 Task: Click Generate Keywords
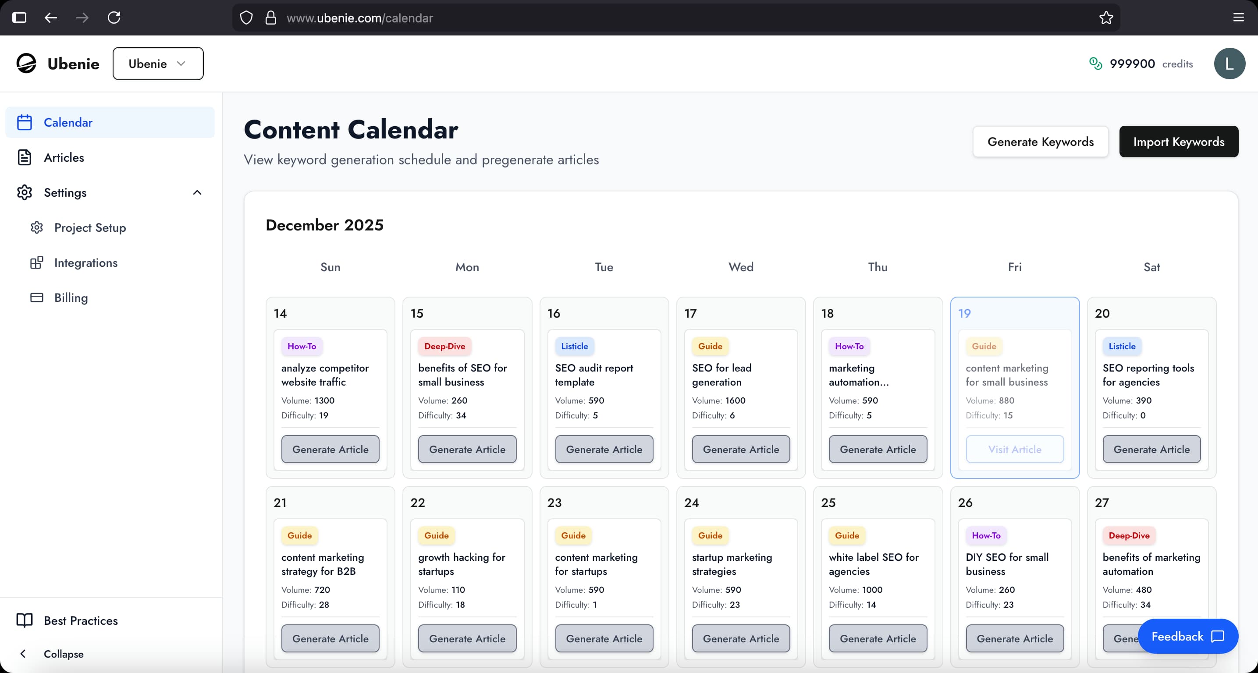pyautogui.click(x=1041, y=142)
